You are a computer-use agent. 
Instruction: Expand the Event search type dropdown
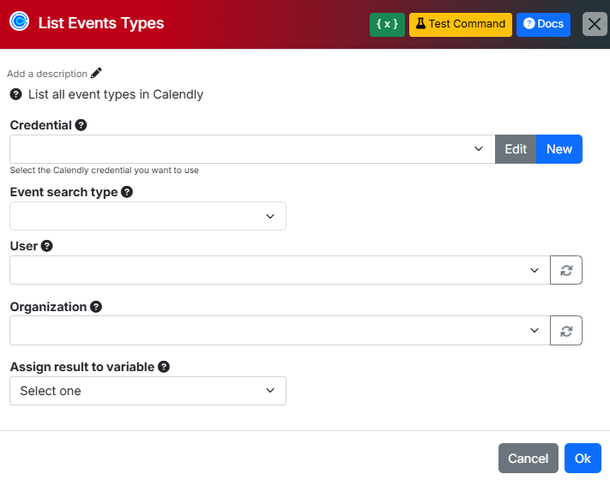pyautogui.click(x=148, y=216)
